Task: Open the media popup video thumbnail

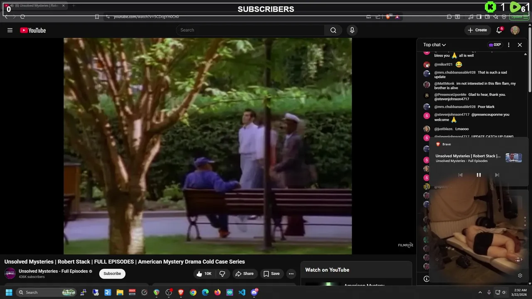Action: click(x=513, y=158)
